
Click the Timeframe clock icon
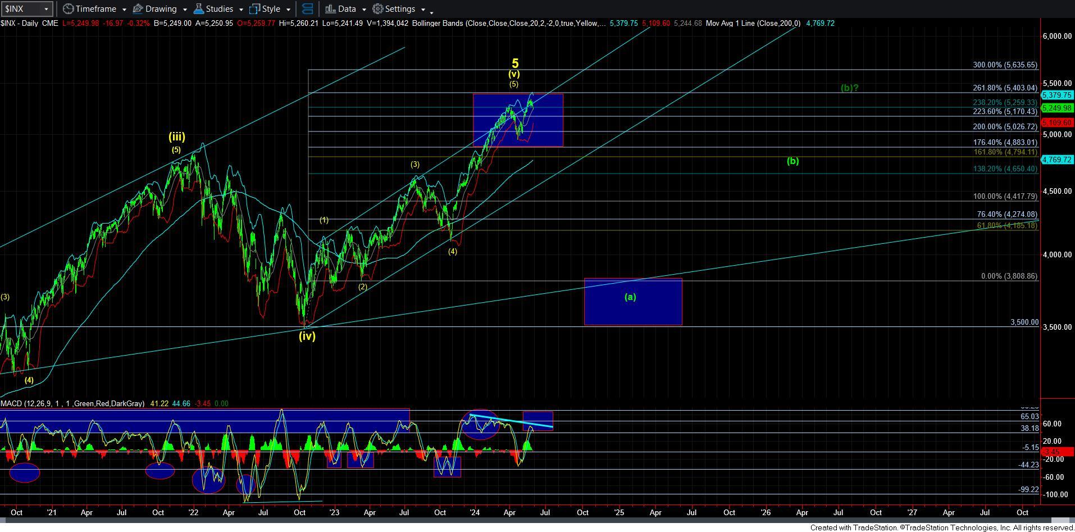(x=68, y=9)
